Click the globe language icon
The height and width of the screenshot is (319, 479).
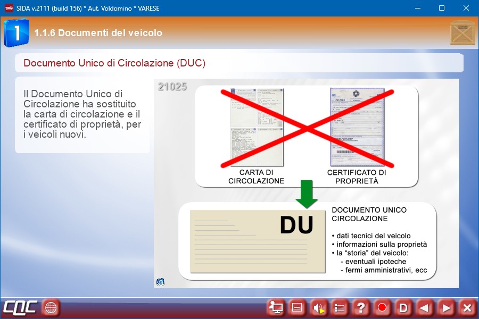click(51, 307)
